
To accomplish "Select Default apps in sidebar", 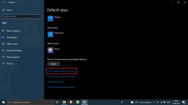I will coord(10,37).
